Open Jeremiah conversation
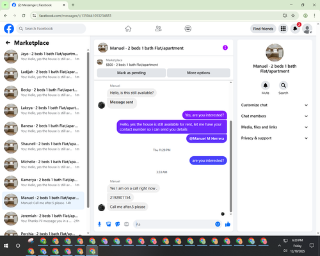The height and width of the screenshot is (256, 320). click(x=43, y=218)
